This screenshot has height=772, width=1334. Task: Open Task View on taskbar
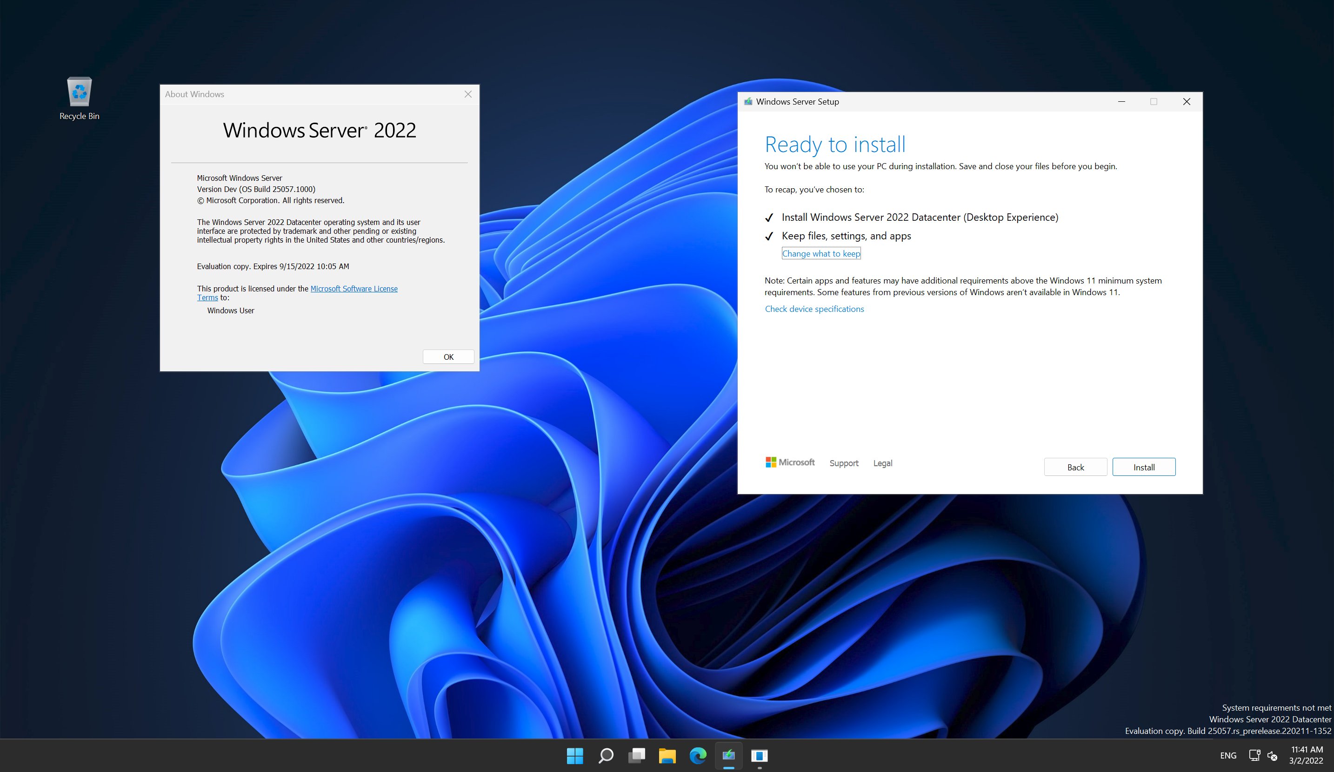point(636,756)
